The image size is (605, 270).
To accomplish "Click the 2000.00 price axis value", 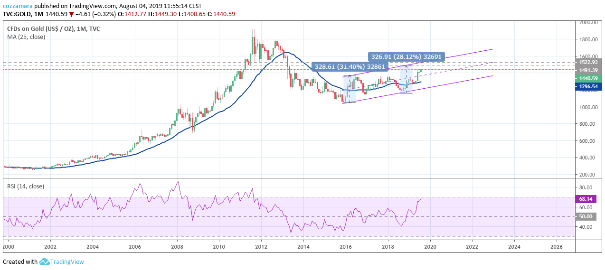I will tap(588, 22).
